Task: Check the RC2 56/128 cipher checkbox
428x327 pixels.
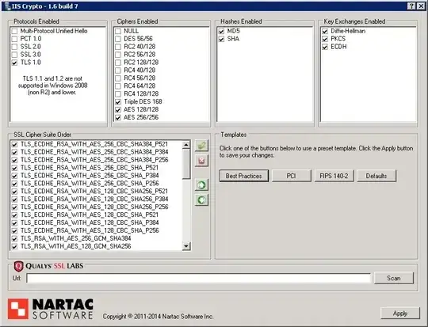Action: (118, 55)
